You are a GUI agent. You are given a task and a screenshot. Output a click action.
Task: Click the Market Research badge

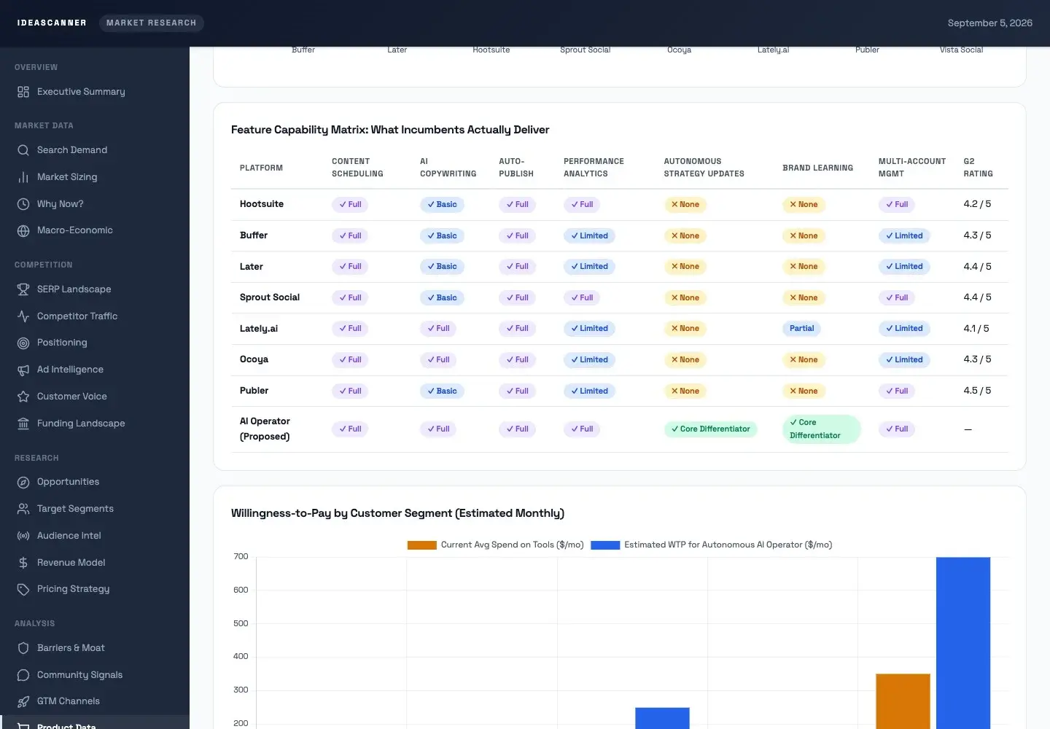151,23
